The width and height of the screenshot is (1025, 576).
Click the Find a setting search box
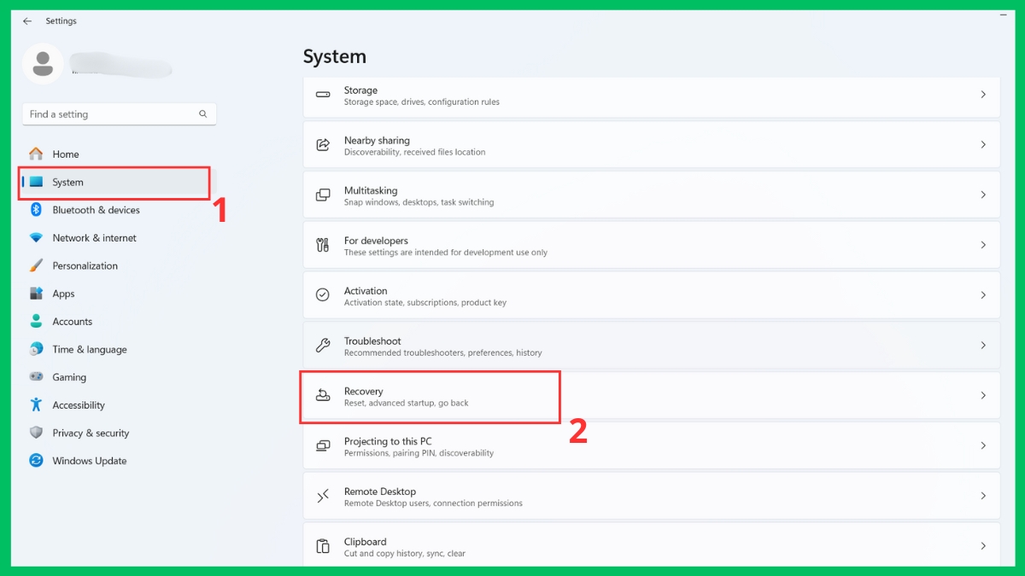pyautogui.click(x=120, y=114)
